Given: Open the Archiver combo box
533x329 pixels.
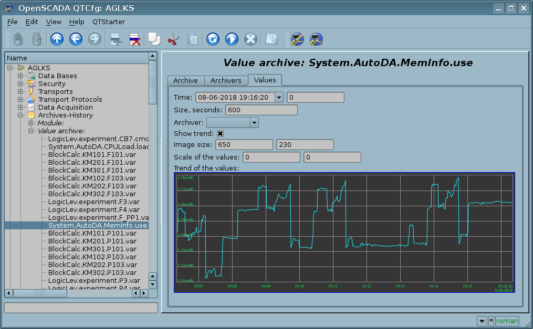Looking at the screenshot, I should pos(233,122).
